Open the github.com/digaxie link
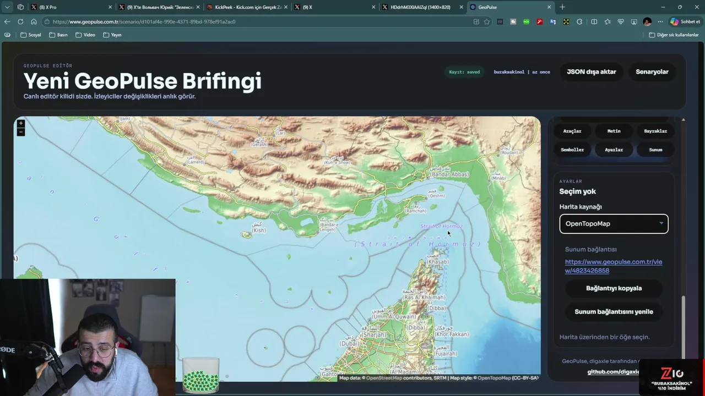 tap(614, 372)
